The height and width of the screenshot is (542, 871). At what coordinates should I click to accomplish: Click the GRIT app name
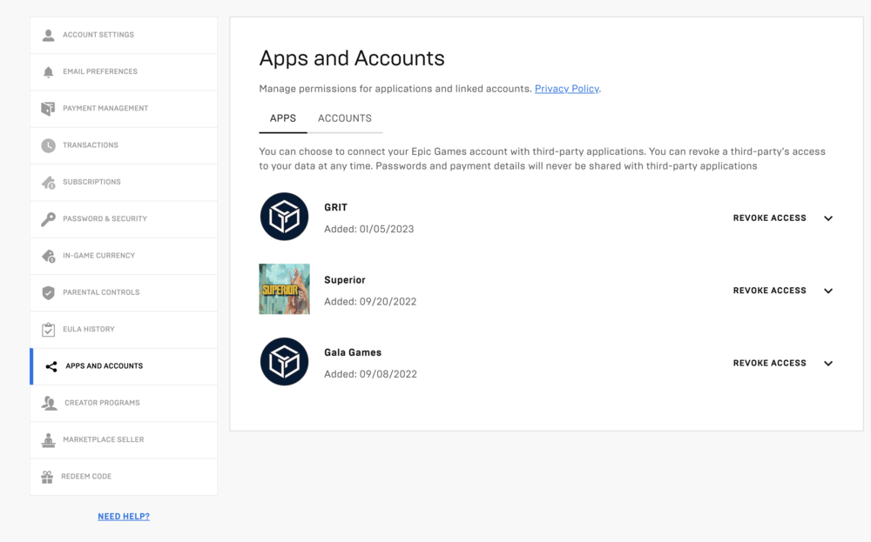[335, 207]
